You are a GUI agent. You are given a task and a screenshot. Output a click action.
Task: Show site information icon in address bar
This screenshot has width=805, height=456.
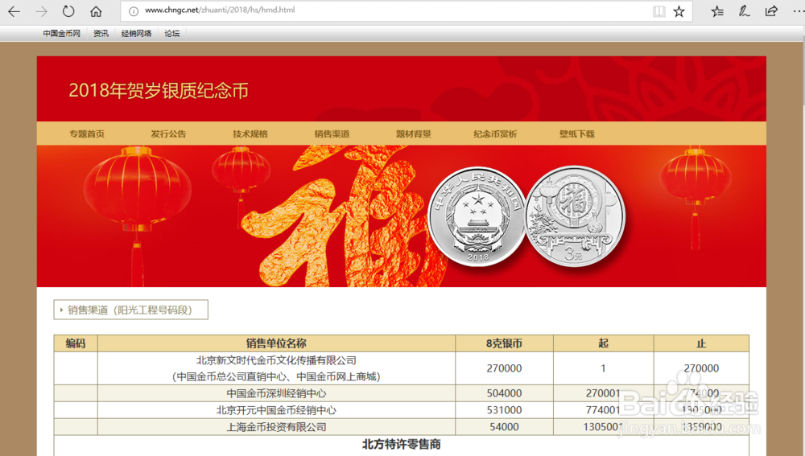[134, 10]
